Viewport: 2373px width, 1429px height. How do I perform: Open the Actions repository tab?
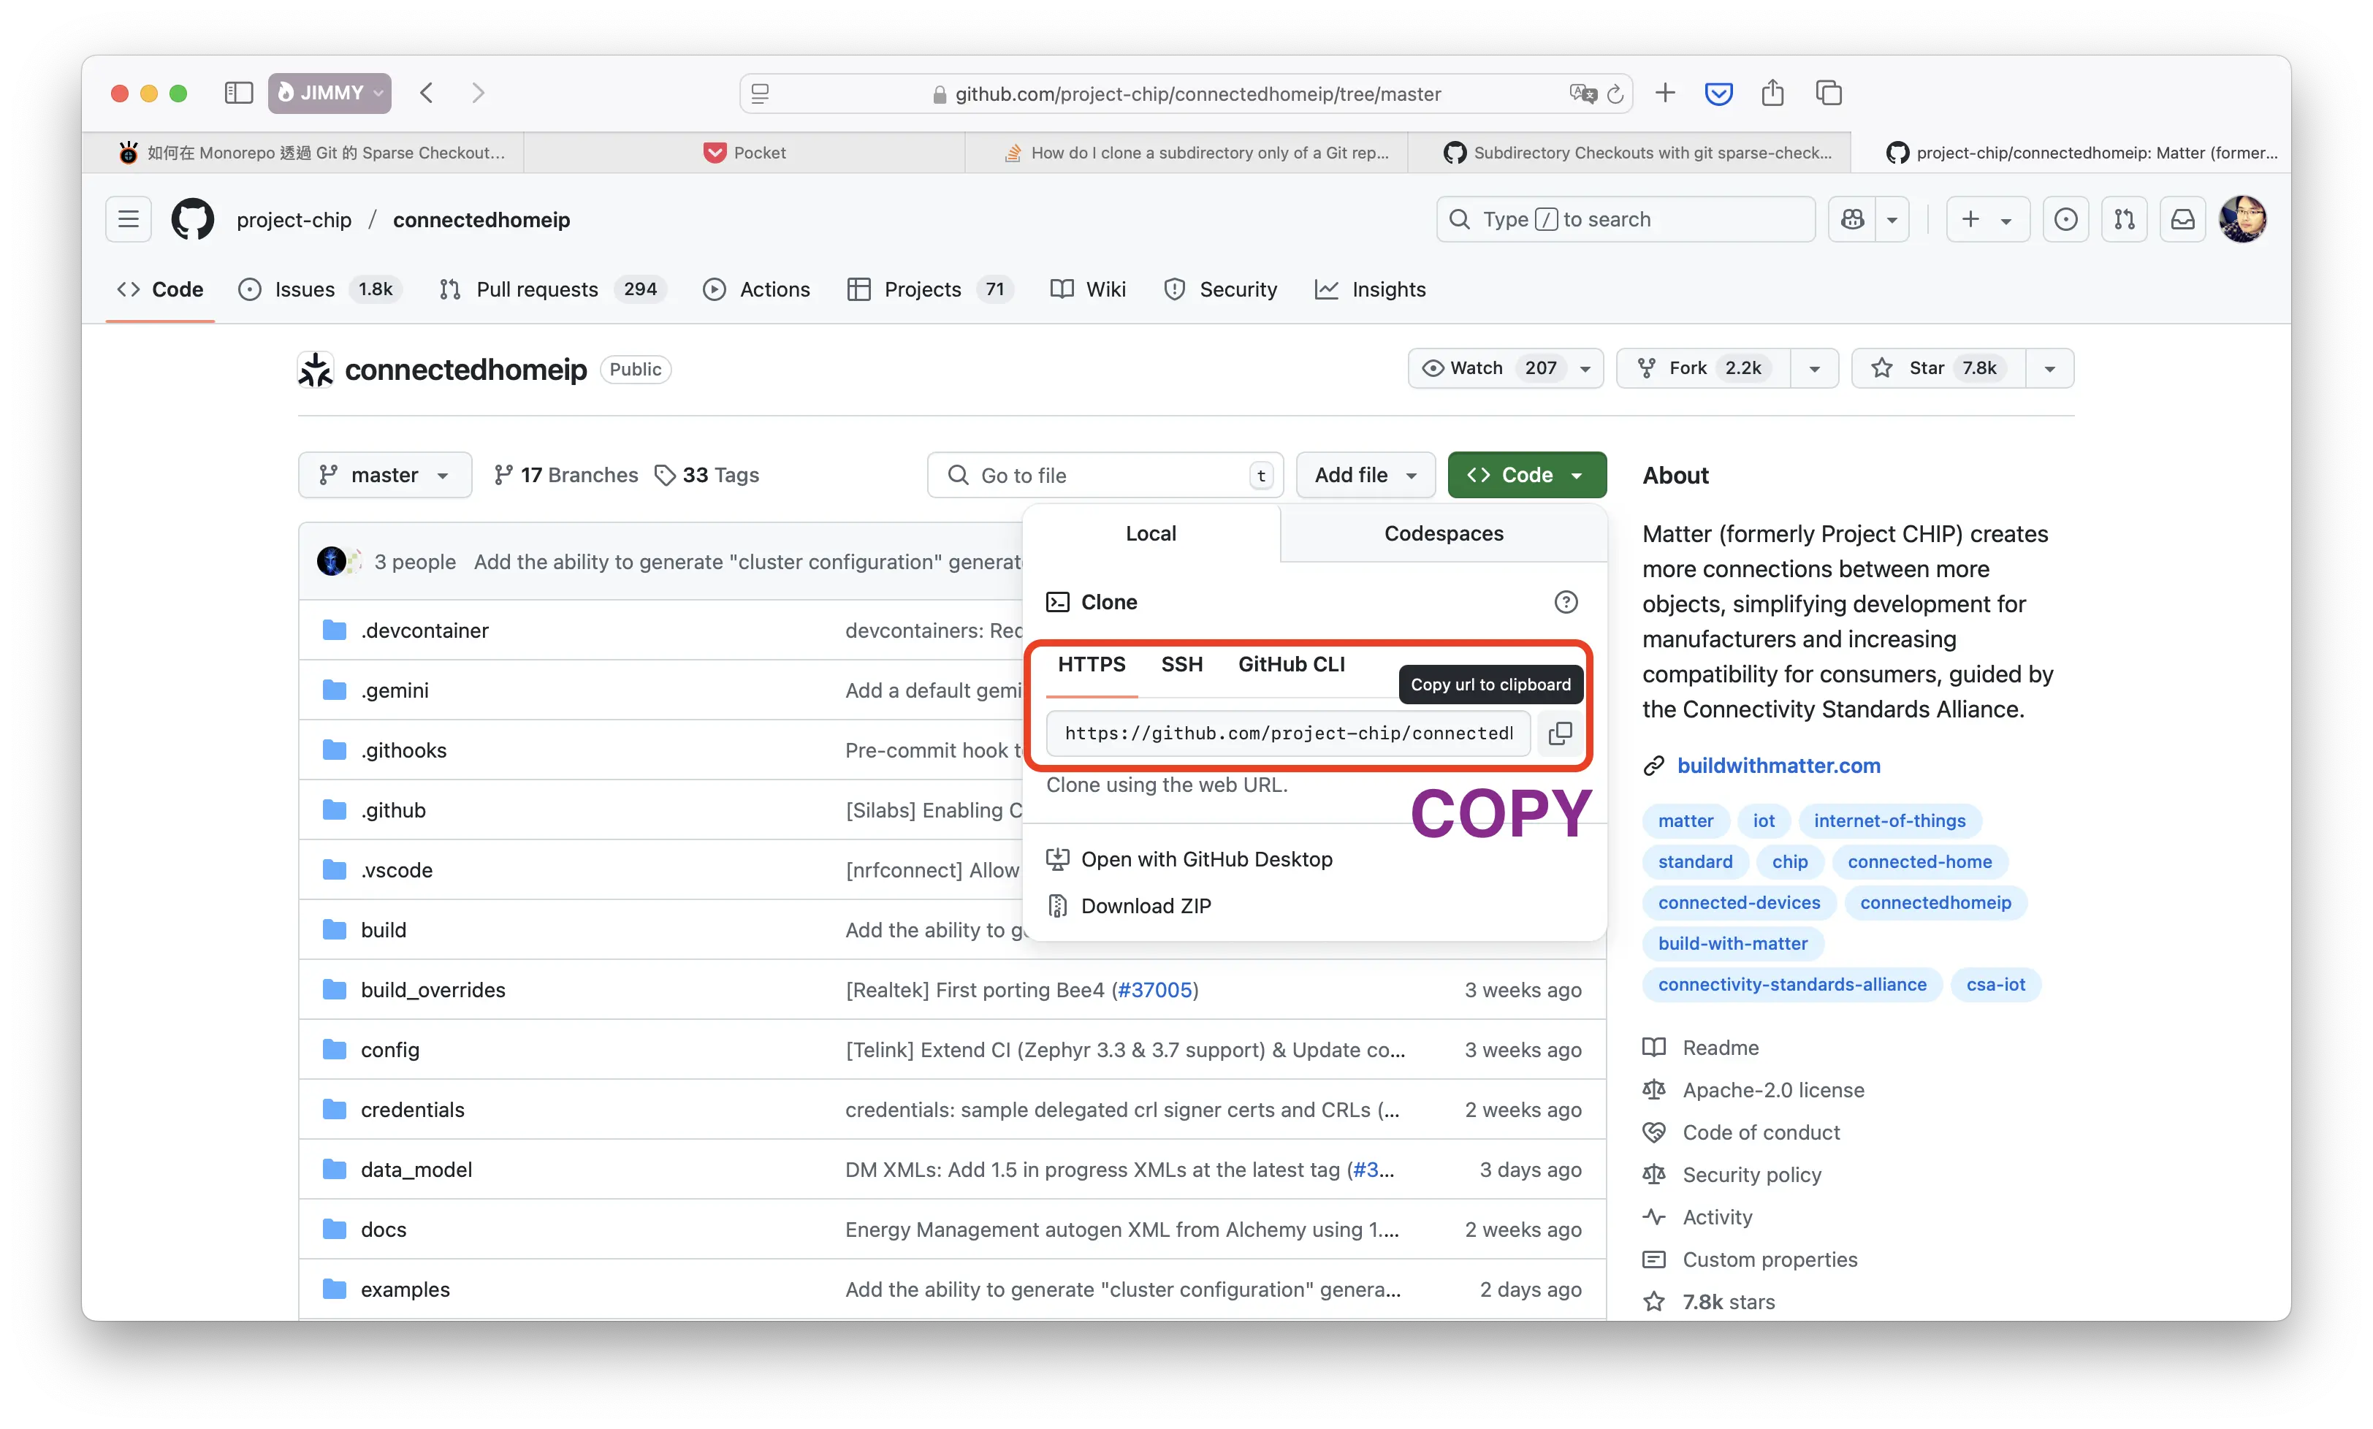coord(755,290)
